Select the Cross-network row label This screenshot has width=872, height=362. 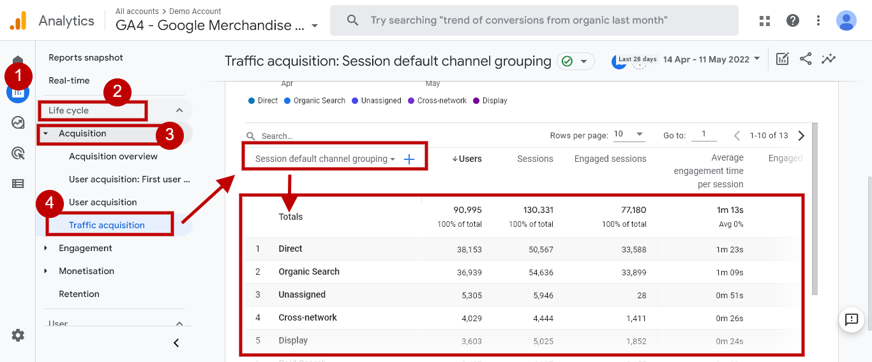tap(308, 317)
